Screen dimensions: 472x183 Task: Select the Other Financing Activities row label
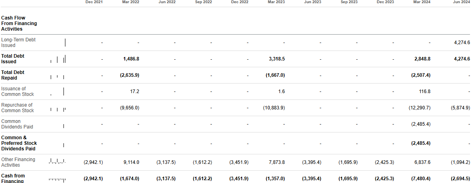pyautogui.click(x=18, y=162)
